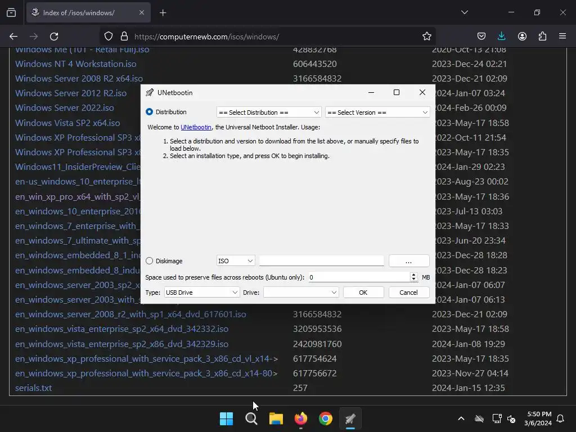Minimize the UNetbootin window
576x432 pixels.
[371, 92]
